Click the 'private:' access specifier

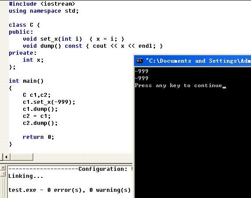[x=23, y=53]
